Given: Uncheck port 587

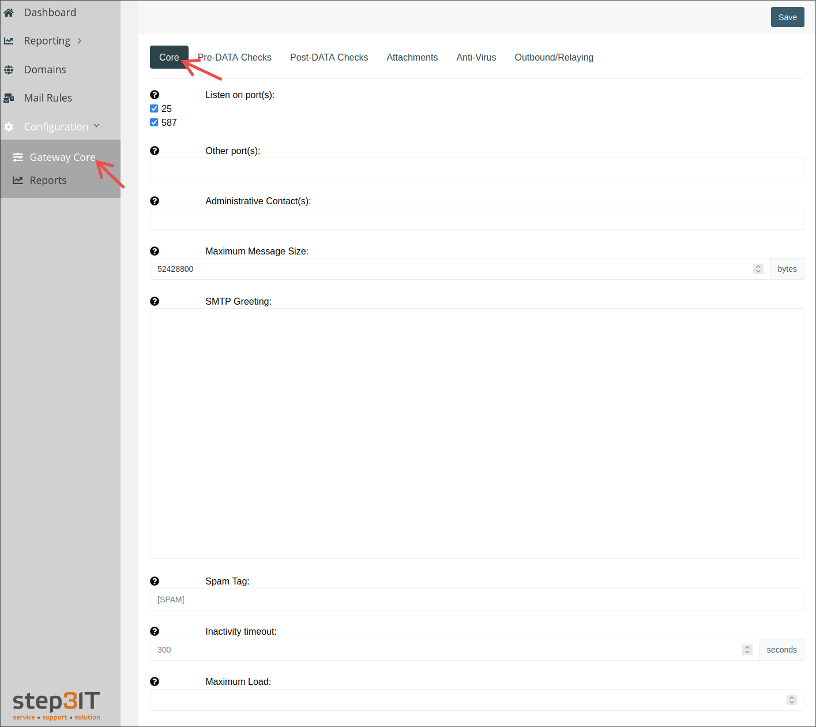Looking at the screenshot, I should [154, 122].
